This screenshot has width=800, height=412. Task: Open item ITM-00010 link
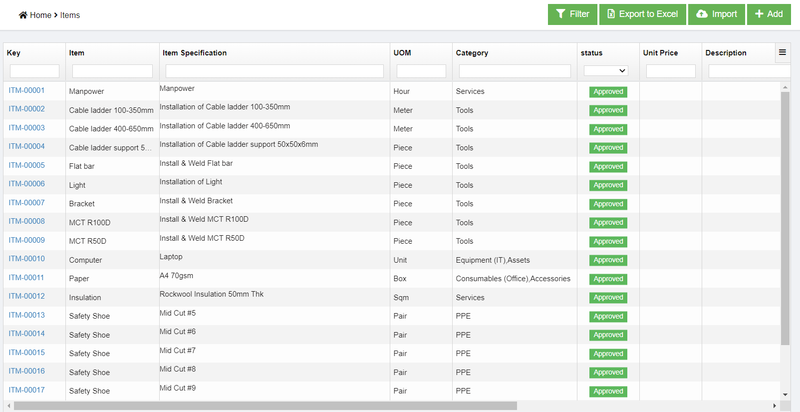click(26, 259)
